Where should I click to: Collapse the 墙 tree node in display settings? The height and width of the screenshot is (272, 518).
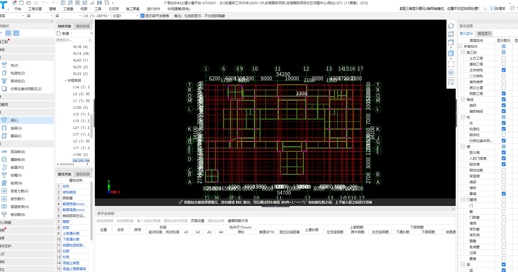tap(463, 147)
